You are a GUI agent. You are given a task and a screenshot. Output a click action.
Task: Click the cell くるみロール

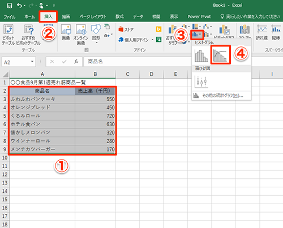click(42, 116)
